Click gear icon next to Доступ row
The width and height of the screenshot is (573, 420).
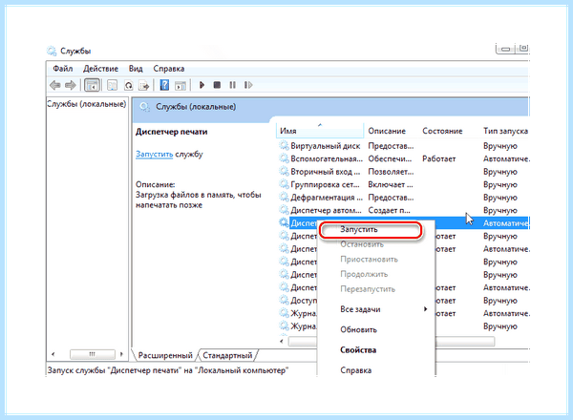(x=284, y=300)
